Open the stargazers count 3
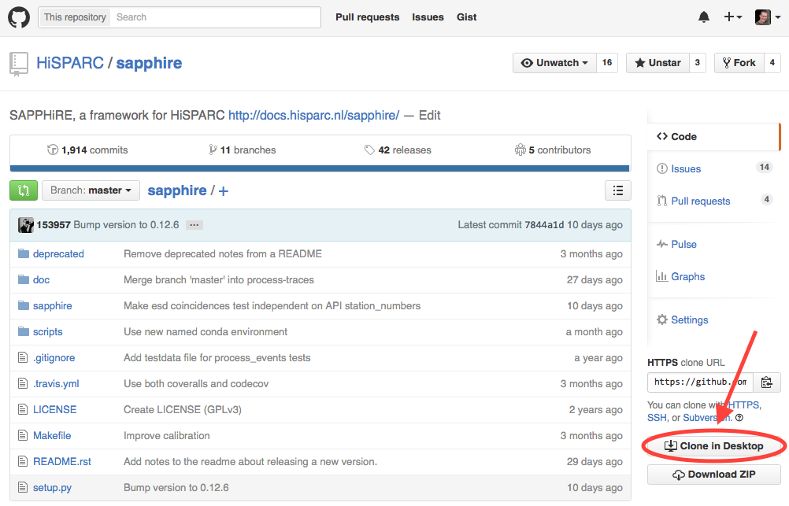 [x=698, y=63]
